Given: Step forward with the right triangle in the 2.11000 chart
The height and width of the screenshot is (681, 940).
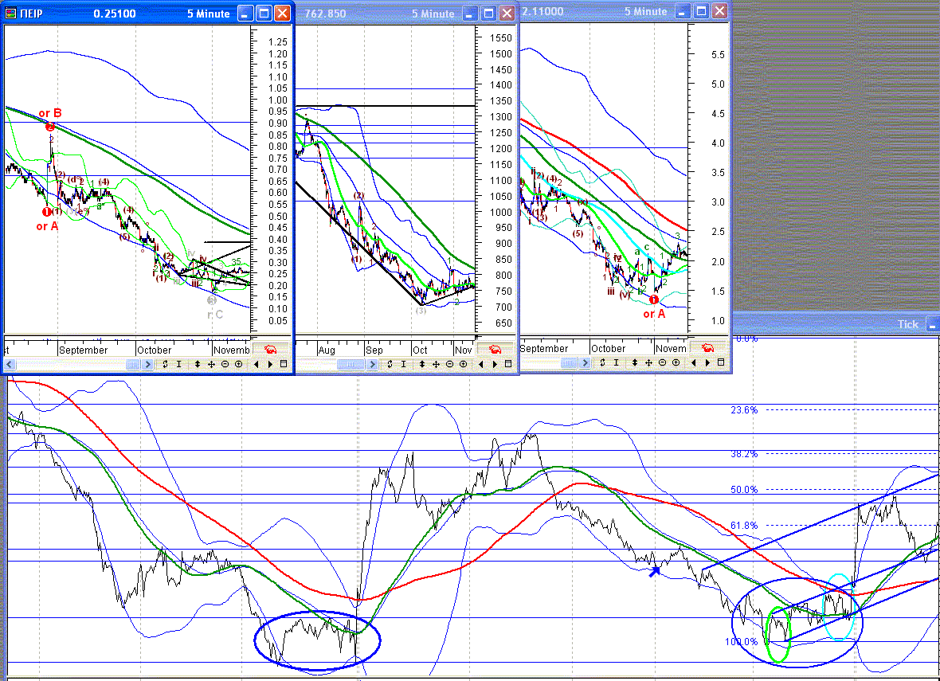Looking at the screenshot, I should click(x=707, y=362).
